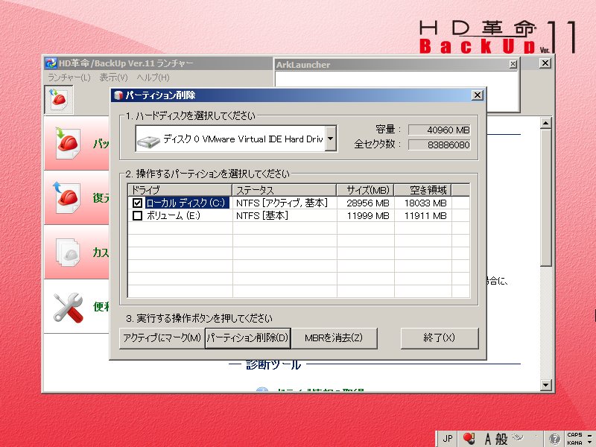Open the ランチャー(L) menu
596x447 pixels.
(x=69, y=77)
